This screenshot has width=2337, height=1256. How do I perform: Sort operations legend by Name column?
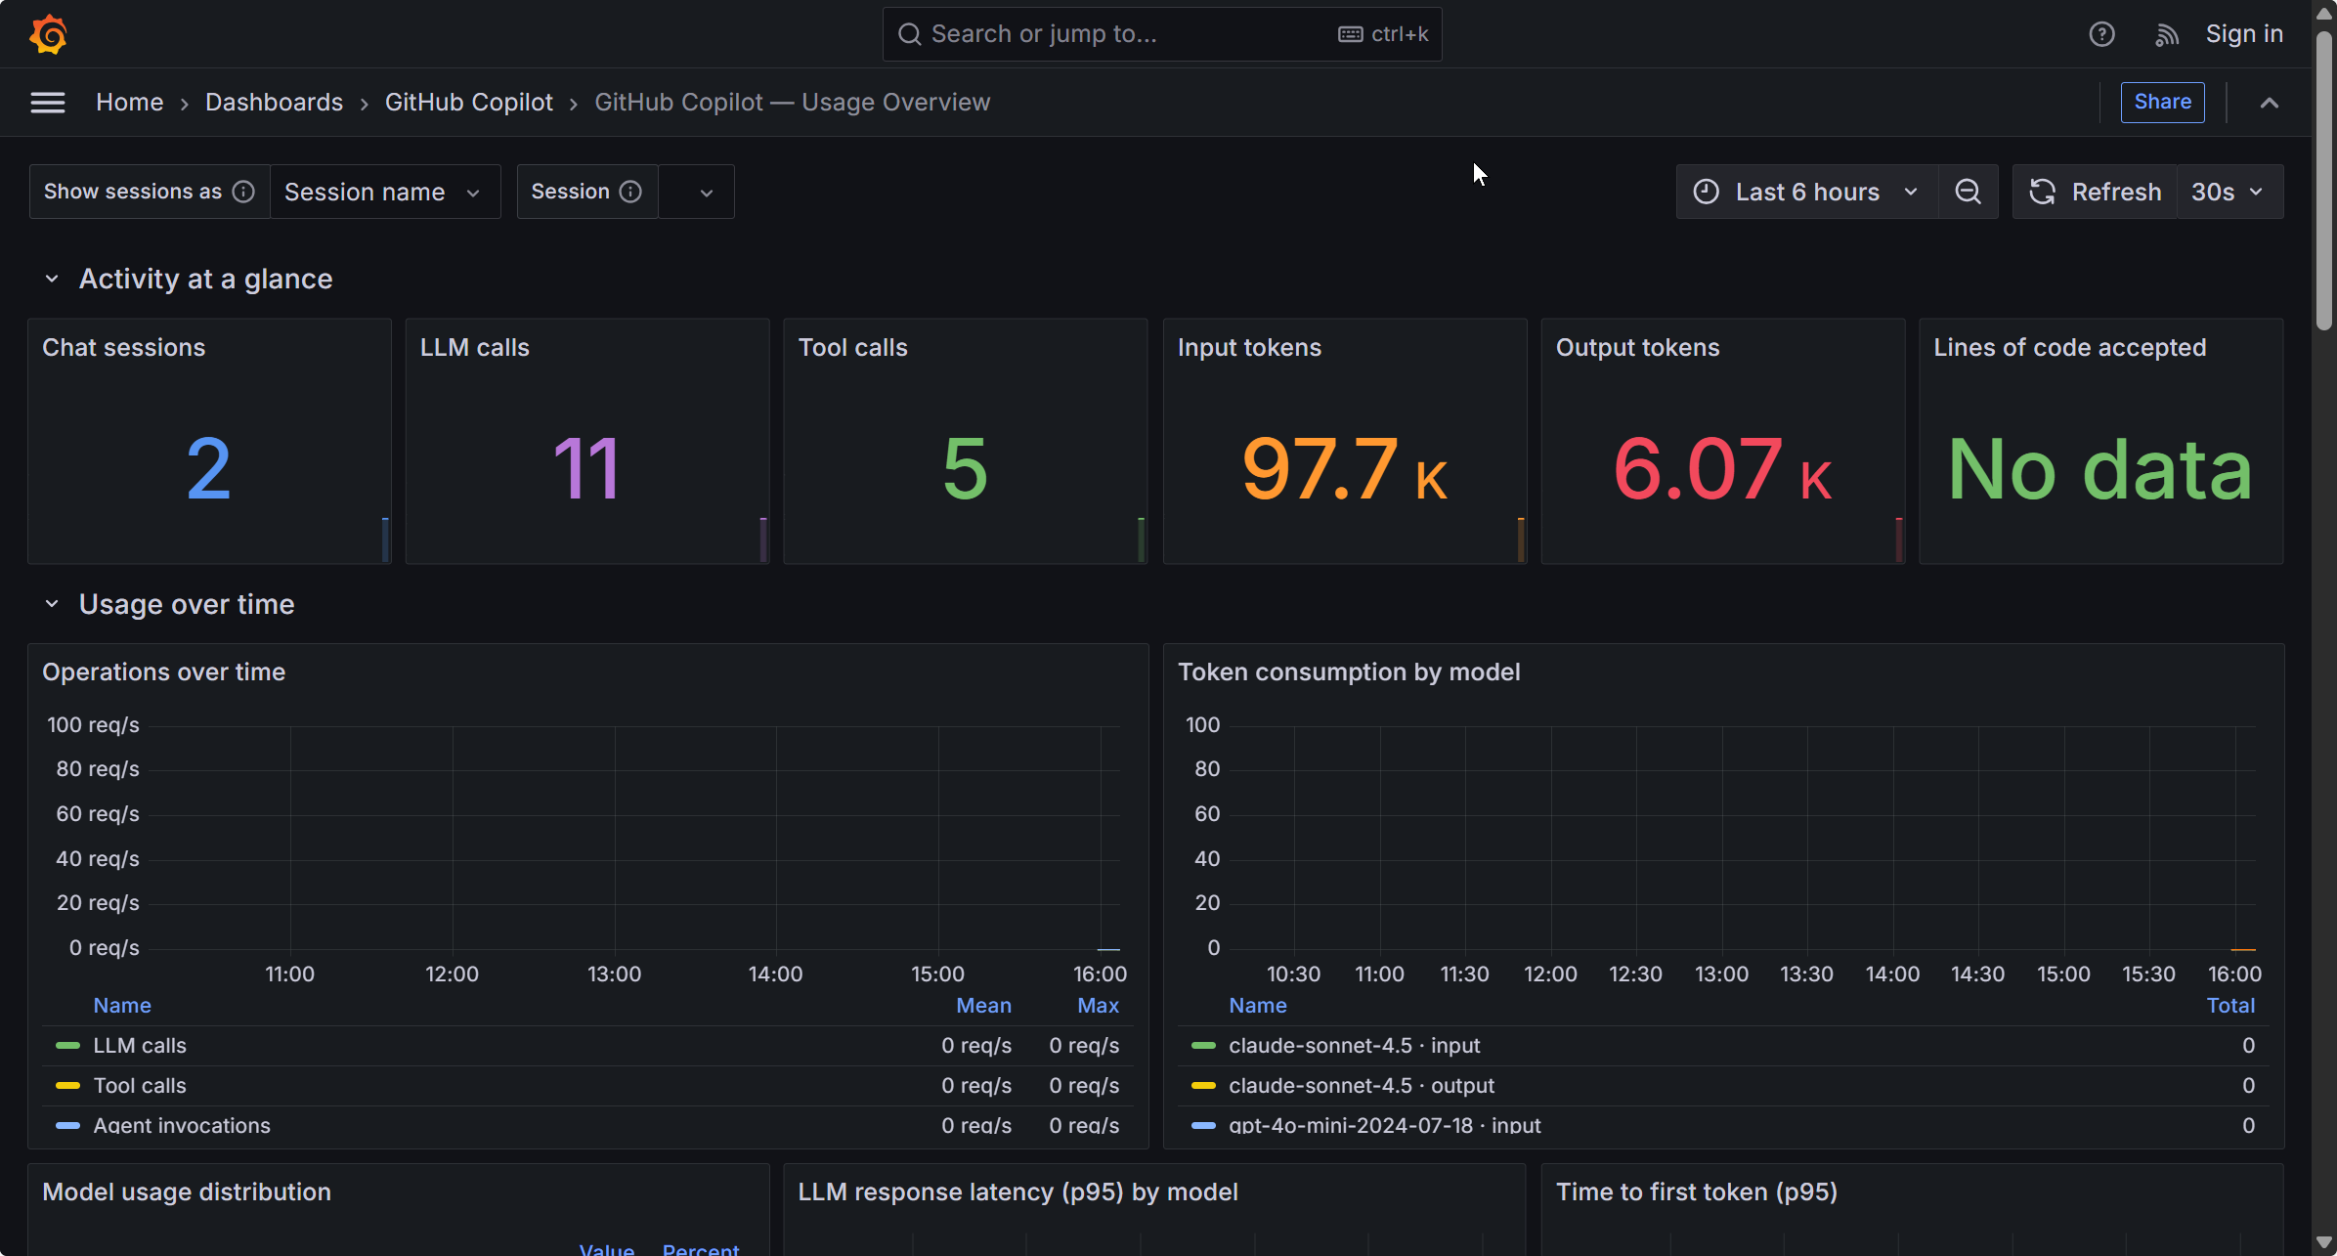point(122,1005)
